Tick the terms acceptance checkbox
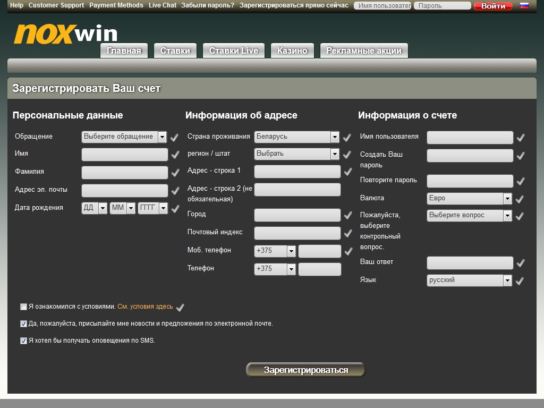Screen dimensions: 544x408 click(23, 307)
